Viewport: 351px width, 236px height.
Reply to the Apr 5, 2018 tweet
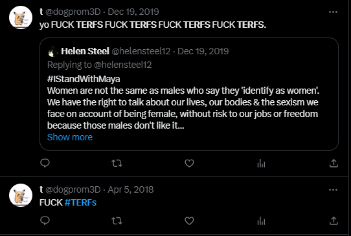pos(45,220)
